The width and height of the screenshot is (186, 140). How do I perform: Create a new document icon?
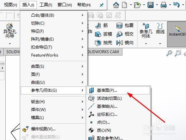click(x=124, y=5)
